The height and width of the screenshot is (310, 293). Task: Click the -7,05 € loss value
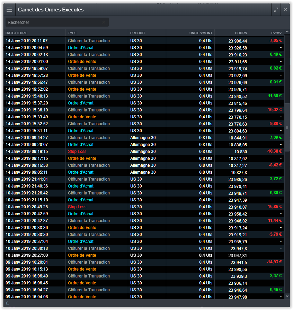coord(275,40)
